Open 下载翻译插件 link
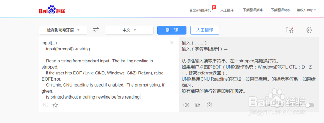Screen dimensions: 324x123 tap(253, 10)
